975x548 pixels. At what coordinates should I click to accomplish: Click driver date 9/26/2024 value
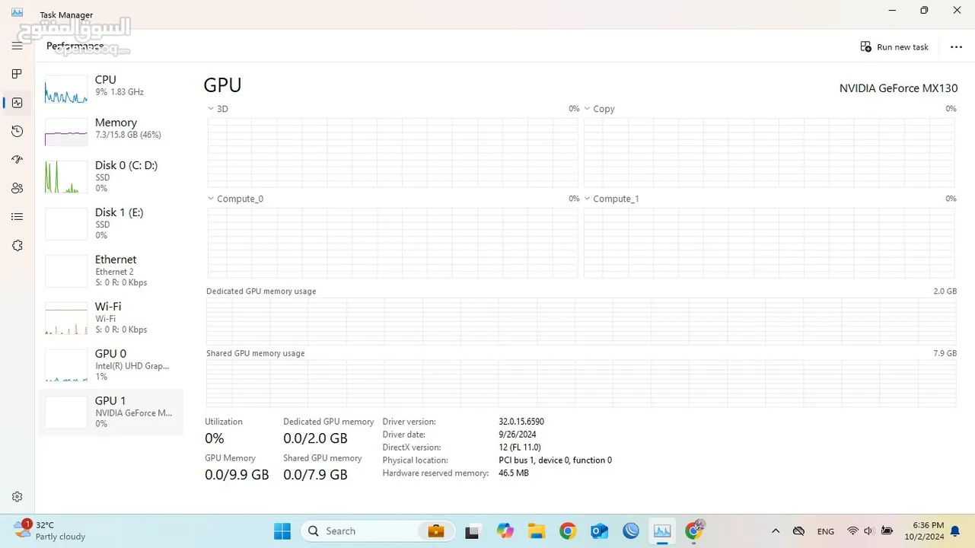coord(518,435)
